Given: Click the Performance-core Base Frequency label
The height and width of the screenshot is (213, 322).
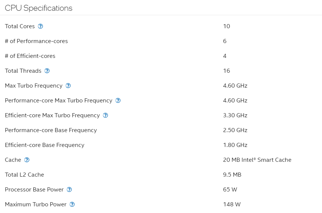Looking at the screenshot, I should pyautogui.click(x=51, y=130).
